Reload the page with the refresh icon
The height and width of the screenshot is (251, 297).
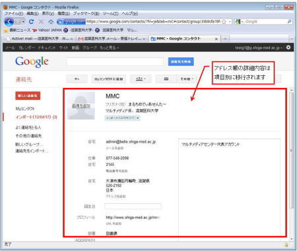(x=31, y=22)
